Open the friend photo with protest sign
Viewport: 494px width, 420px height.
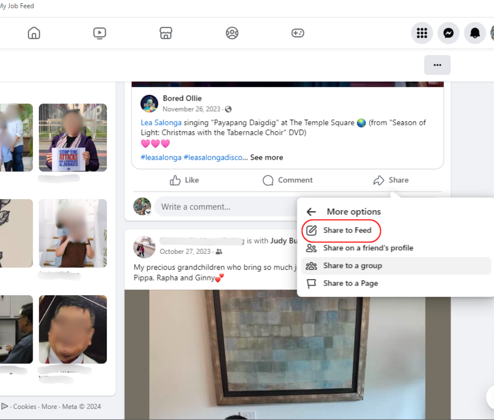click(73, 137)
